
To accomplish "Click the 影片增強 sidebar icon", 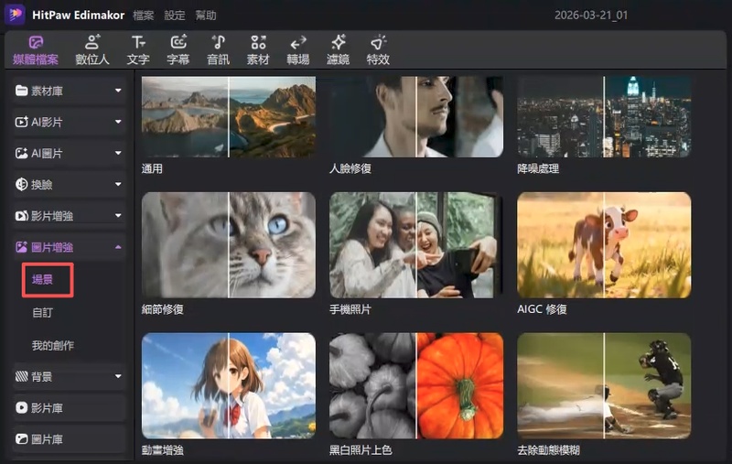I will pos(21,216).
